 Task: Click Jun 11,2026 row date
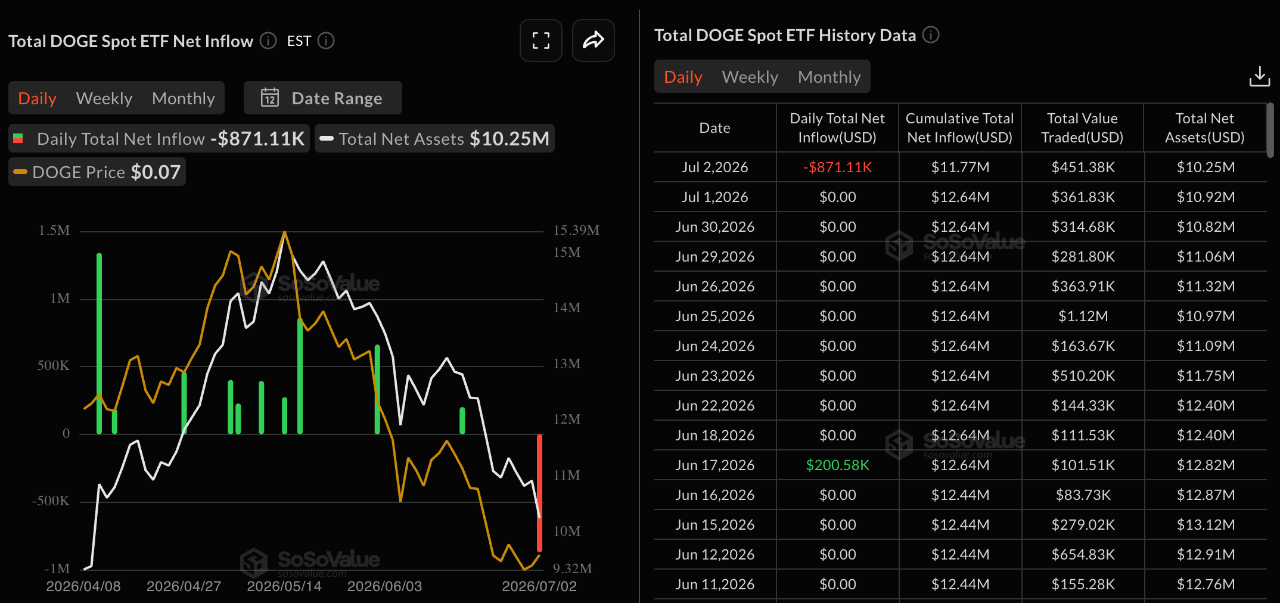[714, 585]
